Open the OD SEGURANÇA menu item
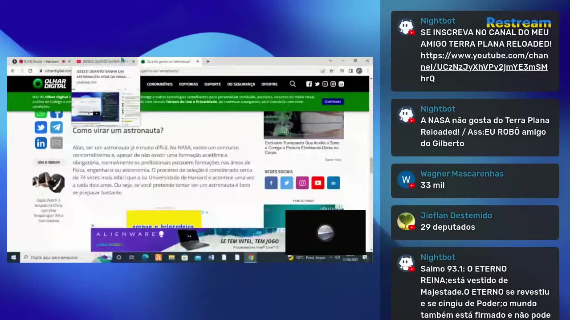Image resolution: width=570 pixels, height=320 pixels. (241, 84)
